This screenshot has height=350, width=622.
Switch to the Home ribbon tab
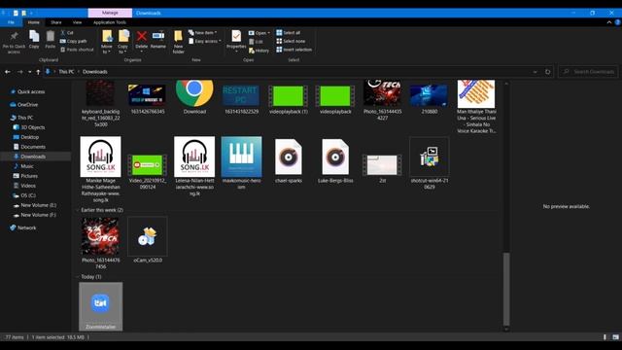pos(34,22)
